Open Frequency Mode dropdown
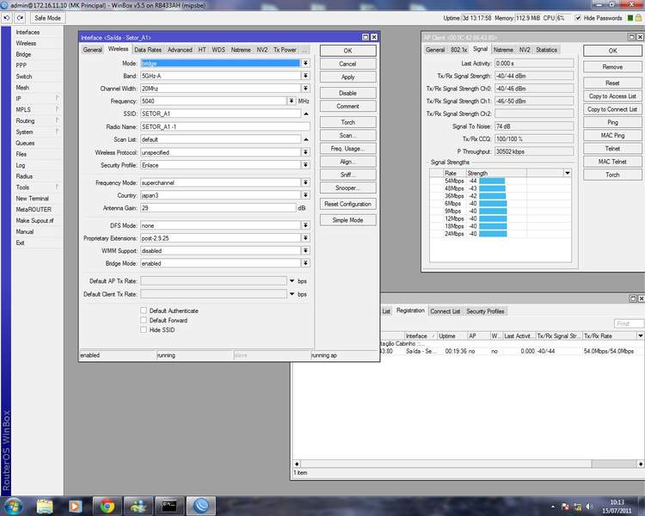The width and height of the screenshot is (645, 516). pyautogui.click(x=305, y=182)
